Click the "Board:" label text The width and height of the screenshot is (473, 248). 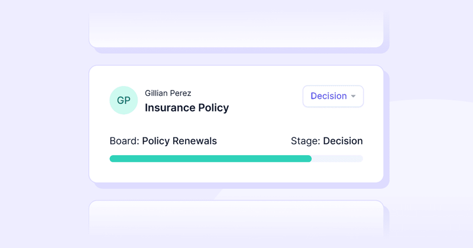tap(124, 141)
